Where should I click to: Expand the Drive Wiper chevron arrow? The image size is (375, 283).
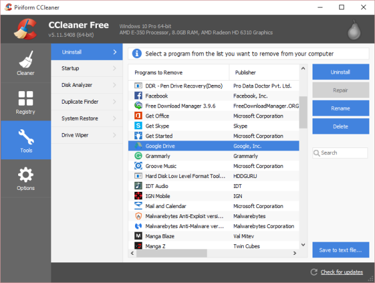[114, 136]
